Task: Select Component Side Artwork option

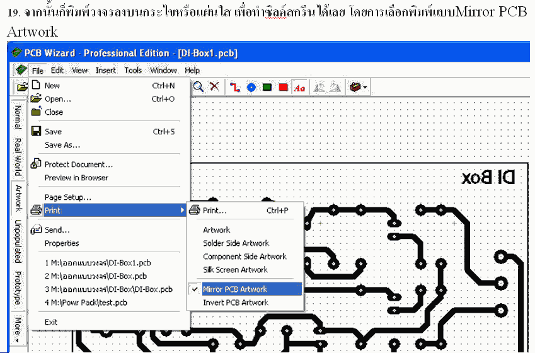Action: point(245,257)
